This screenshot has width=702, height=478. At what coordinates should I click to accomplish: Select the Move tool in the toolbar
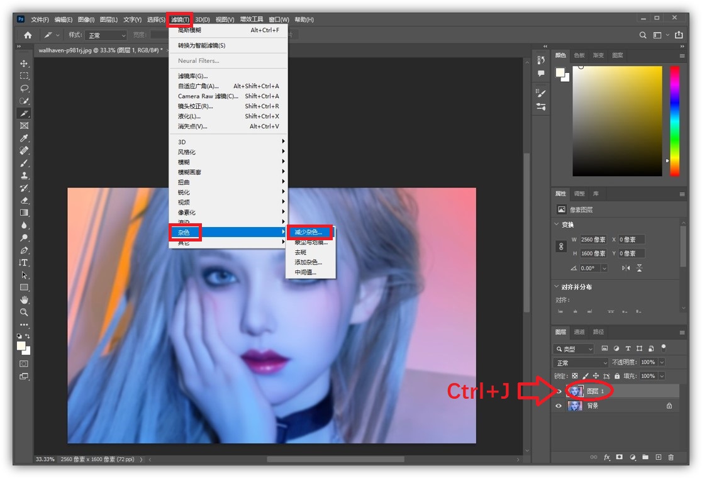[24, 64]
